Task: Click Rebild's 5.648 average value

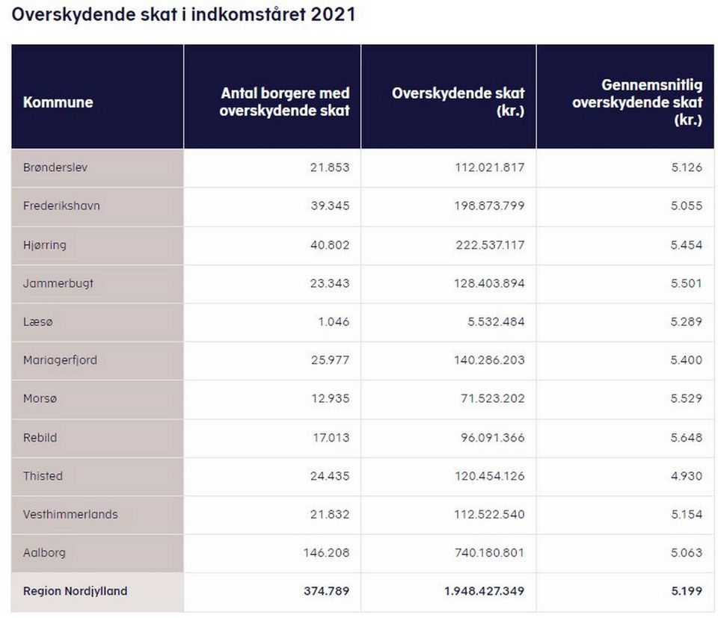Action: pyautogui.click(x=687, y=438)
